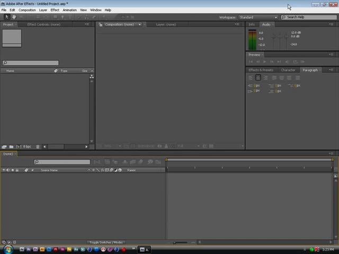Select the Zoom tool

pyautogui.click(x=21, y=17)
